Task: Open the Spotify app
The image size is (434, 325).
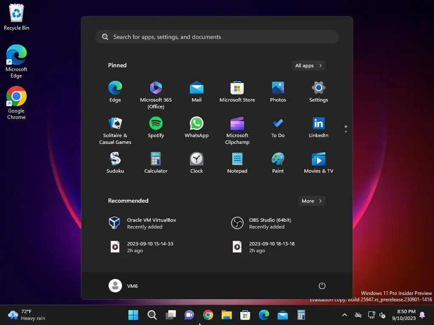Action: [156, 127]
